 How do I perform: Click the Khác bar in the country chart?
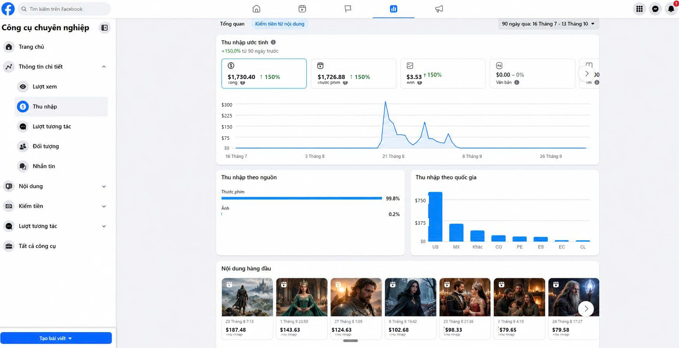477,236
